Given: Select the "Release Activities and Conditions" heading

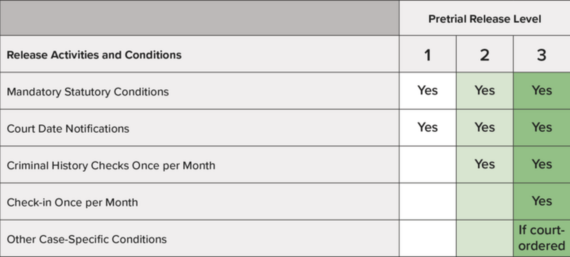Looking at the screenshot, I should 94,55.
